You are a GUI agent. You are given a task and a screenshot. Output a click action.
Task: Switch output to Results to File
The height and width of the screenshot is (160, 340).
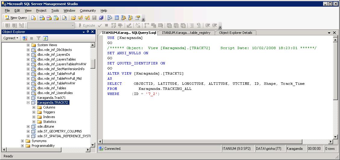coord(183,25)
